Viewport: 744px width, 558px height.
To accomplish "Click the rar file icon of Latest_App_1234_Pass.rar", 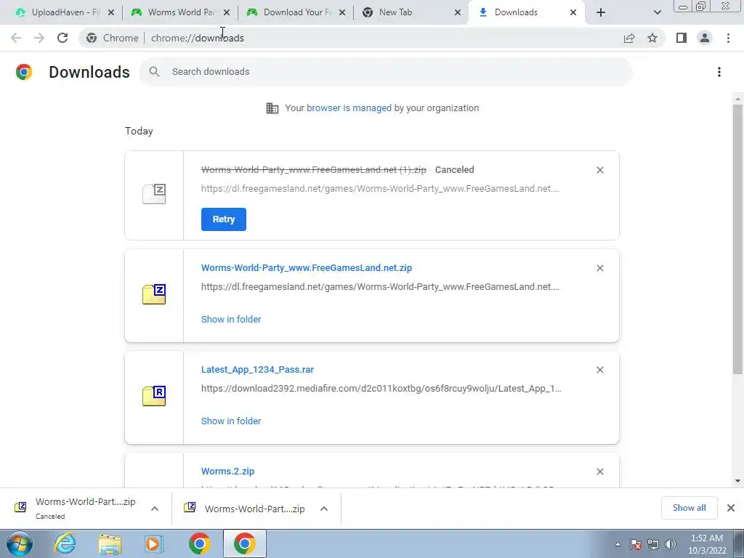I will (x=154, y=396).
